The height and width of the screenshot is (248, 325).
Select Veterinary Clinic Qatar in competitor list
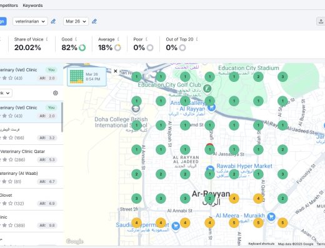[31, 156]
